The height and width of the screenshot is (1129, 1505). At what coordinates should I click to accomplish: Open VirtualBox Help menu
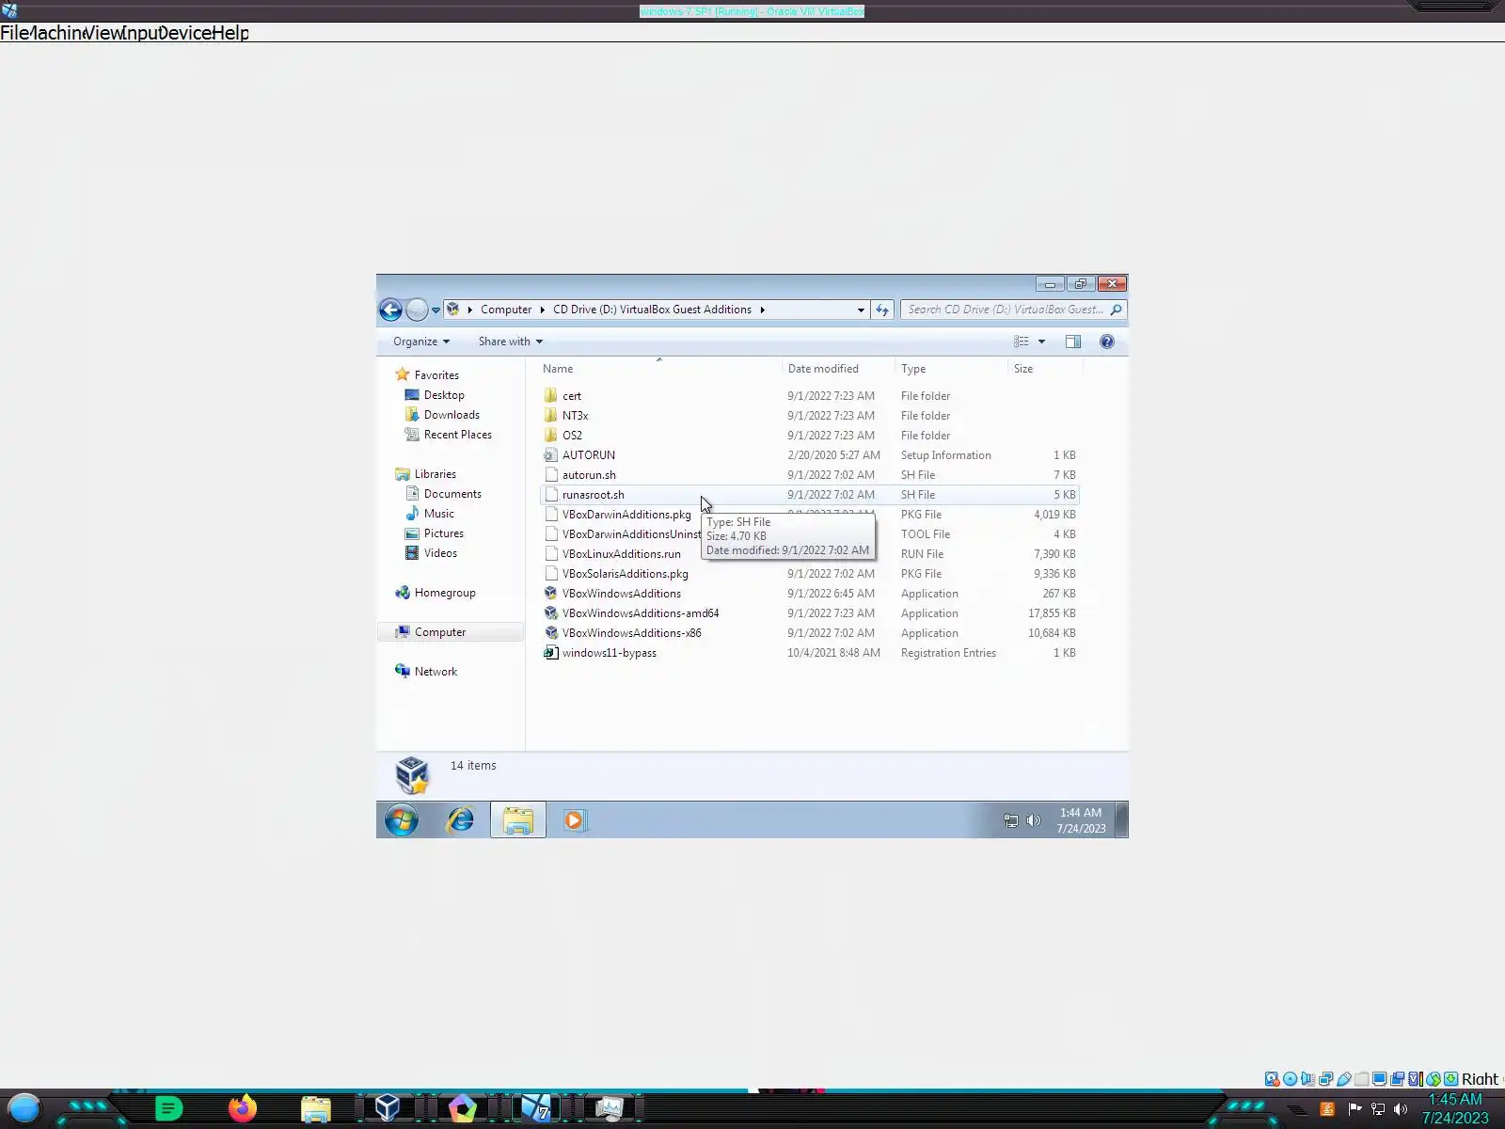pyautogui.click(x=230, y=33)
